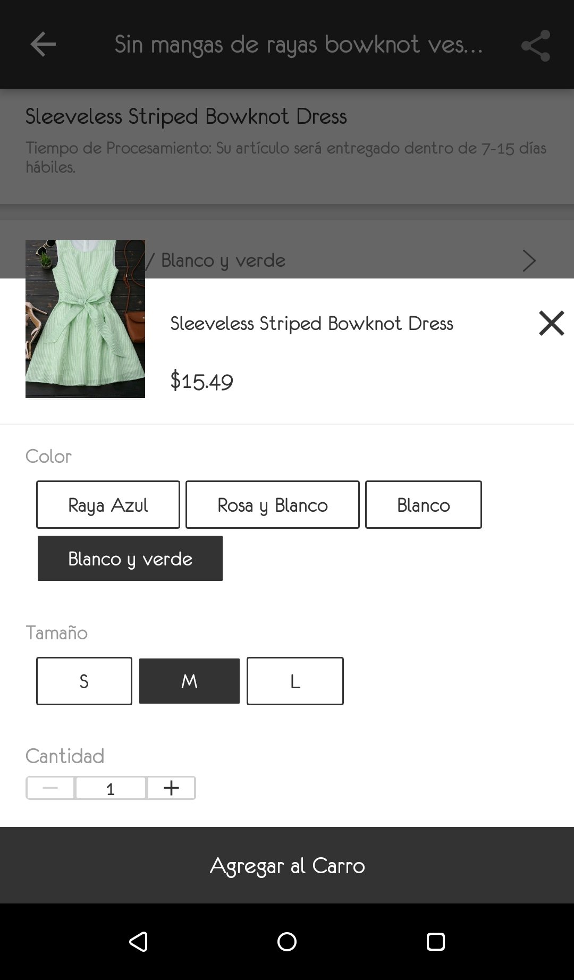Close the product options panel
574x980 pixels.
point(551,323)
